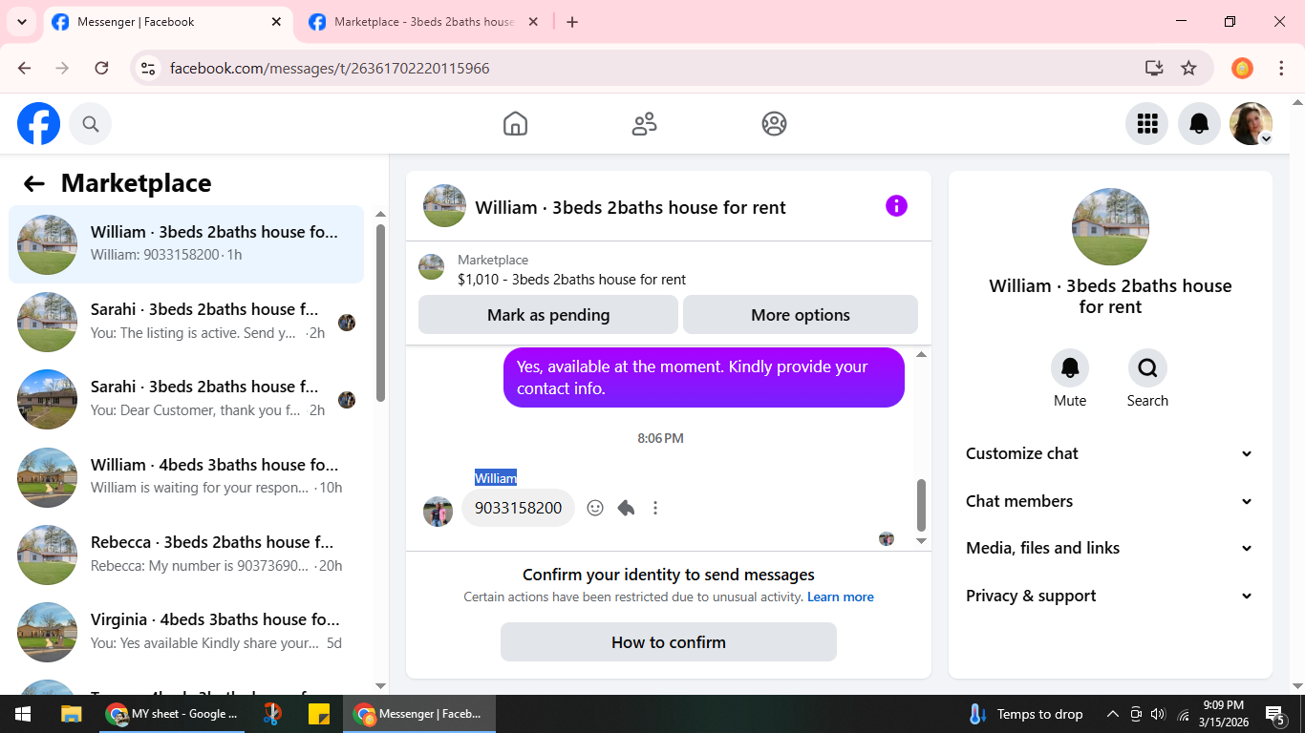Viewport: 1305px width, 733px height.
Task: Click the Chrome back navigation arrow
Action: [x=24, y=68]
